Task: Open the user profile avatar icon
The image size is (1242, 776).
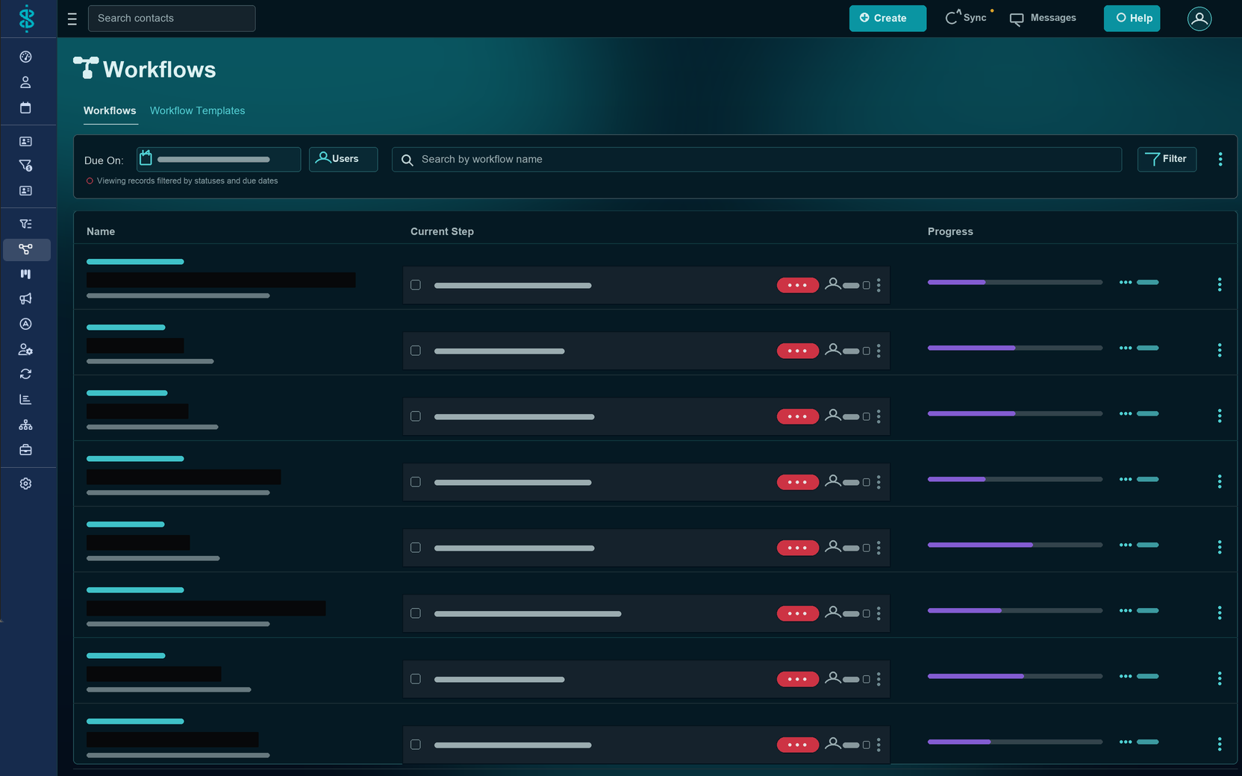Action: pyautogui.click(x=1199, y=19)
